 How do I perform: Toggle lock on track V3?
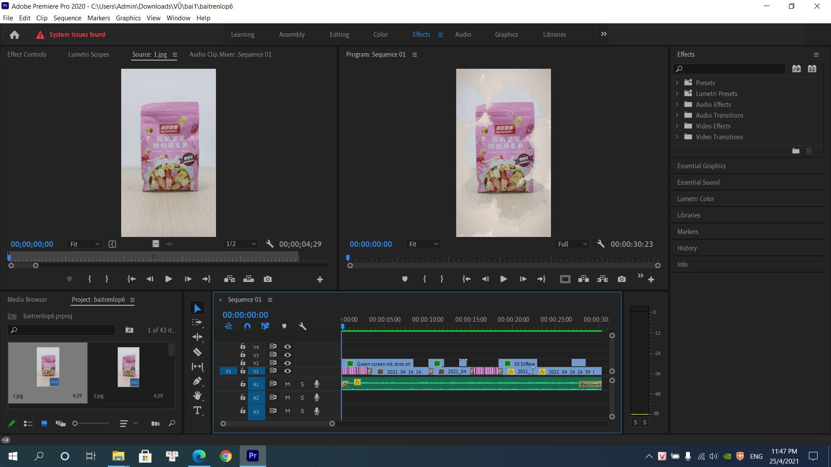[x=243, y=355]
